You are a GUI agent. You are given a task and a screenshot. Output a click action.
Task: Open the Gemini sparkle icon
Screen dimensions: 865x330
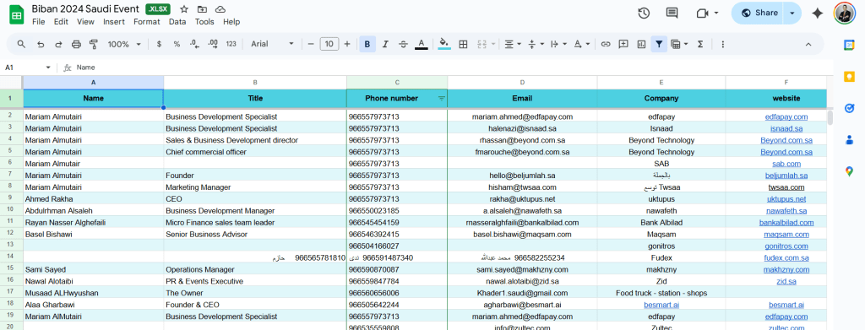[x=818, y=14]
